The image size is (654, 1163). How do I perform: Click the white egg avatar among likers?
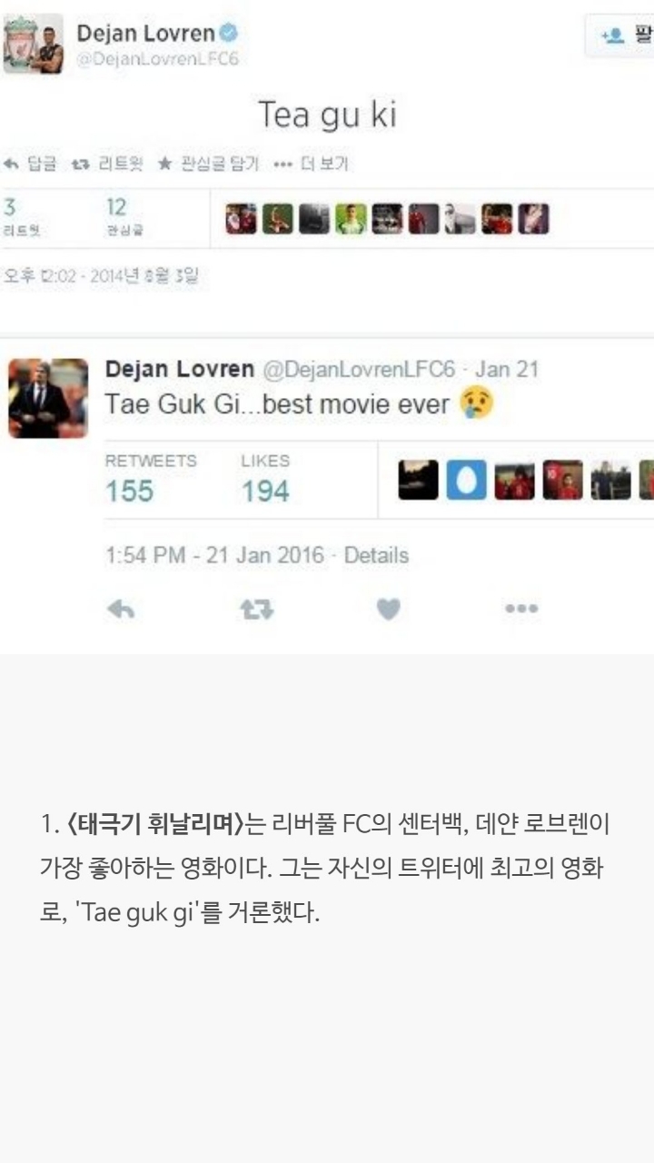point(466,480)
